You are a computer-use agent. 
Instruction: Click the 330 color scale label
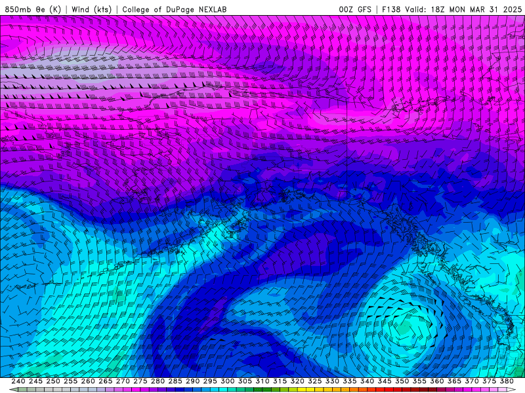point(332,381)
